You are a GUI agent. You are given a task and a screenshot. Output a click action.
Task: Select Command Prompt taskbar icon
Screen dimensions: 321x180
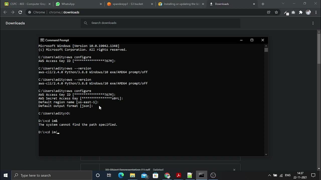201,175
